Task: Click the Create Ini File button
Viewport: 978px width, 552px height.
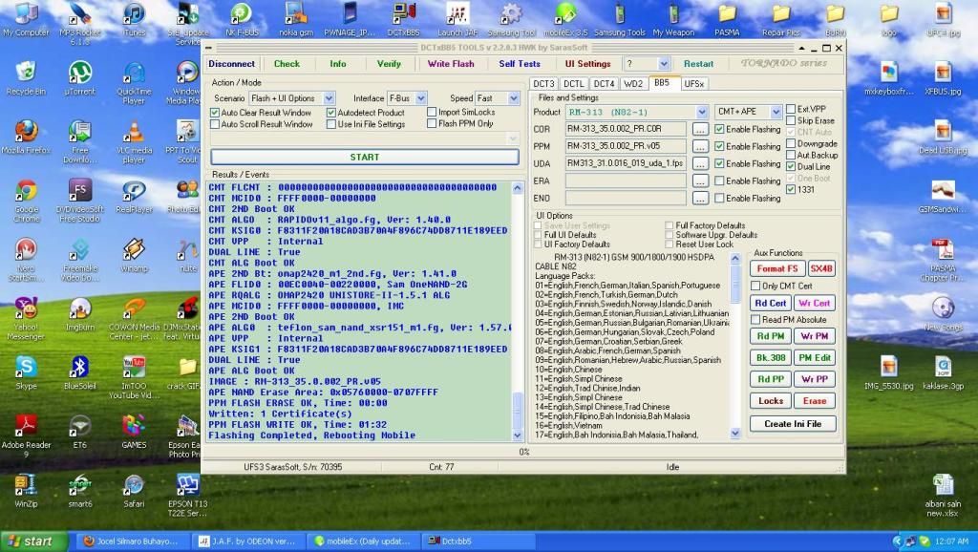Action: click(x=792, y=424)
